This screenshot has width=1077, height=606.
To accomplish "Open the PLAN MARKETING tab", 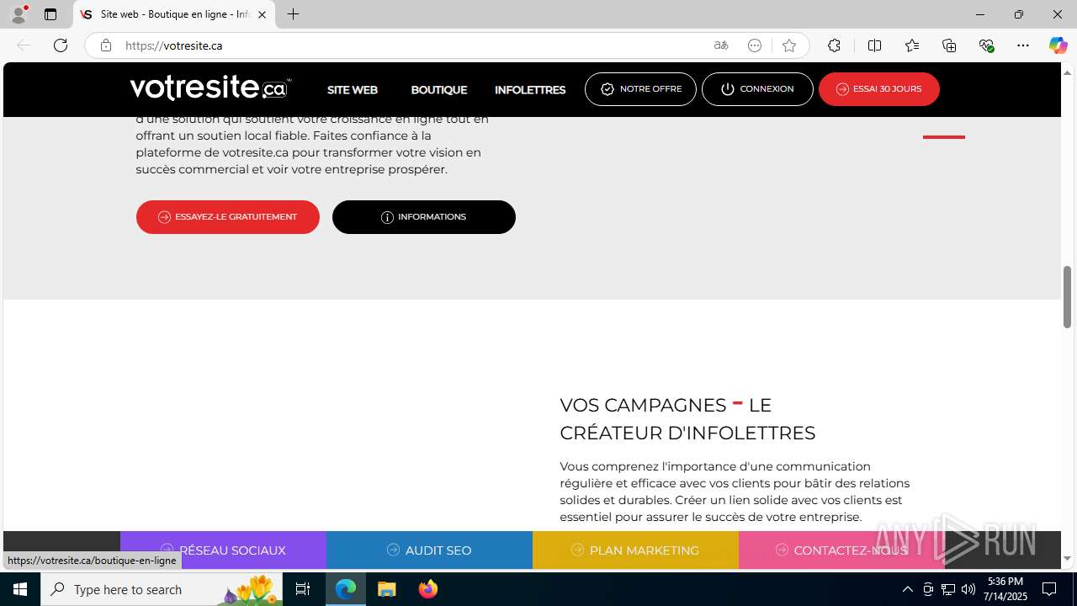I will tap(635, 550).
